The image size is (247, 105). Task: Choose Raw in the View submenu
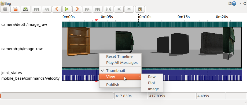pyautogui.click(x=152, y=77)
